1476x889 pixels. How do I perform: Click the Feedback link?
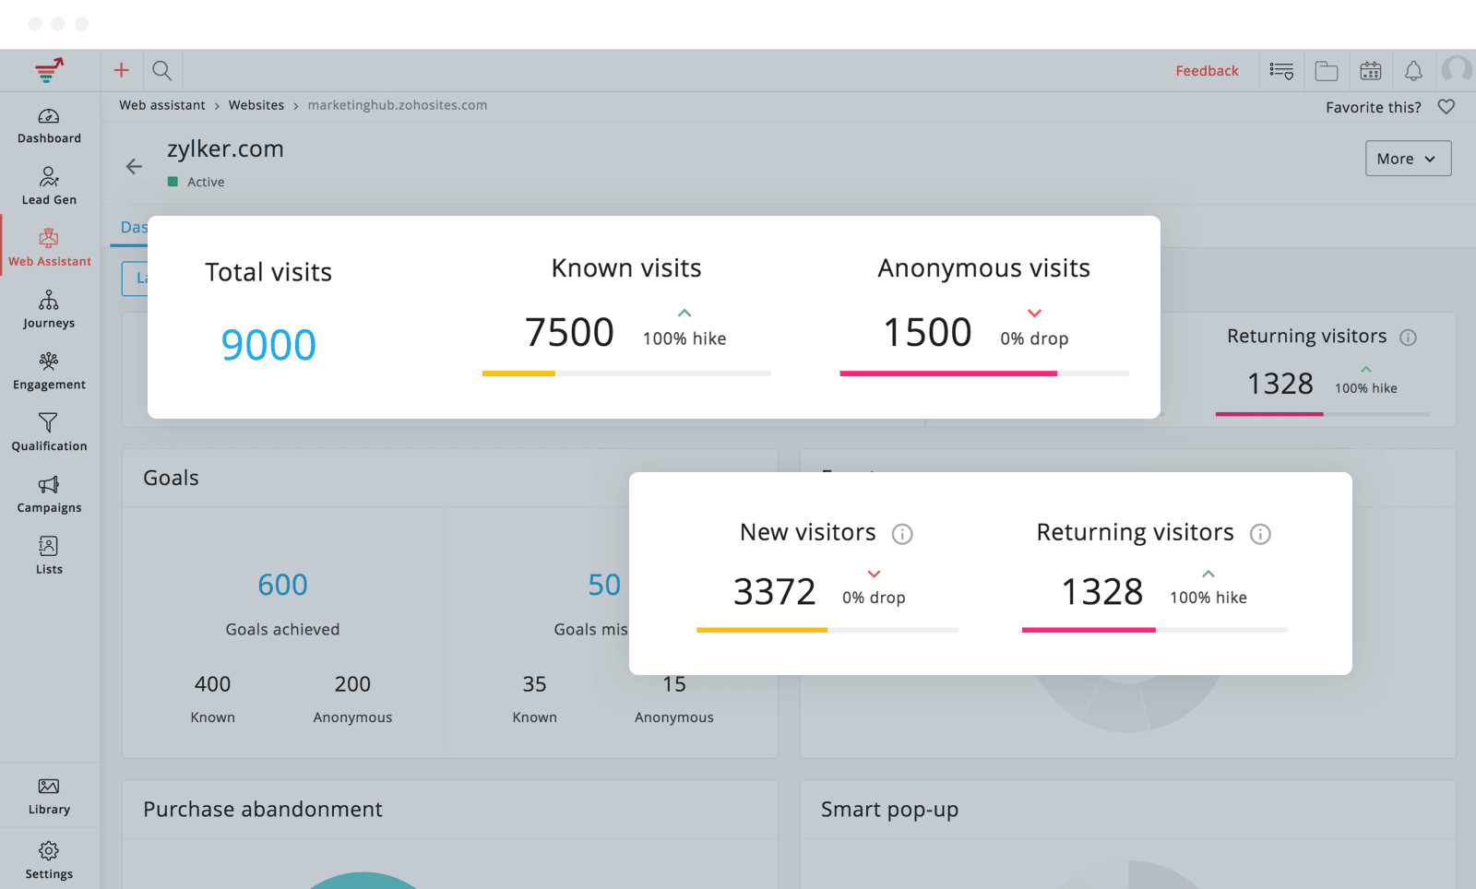click(x=1207, y=71)
